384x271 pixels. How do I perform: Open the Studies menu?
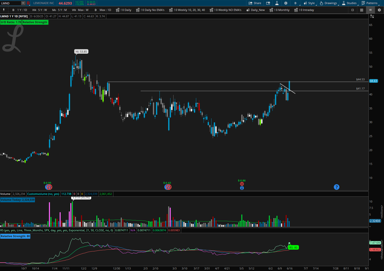click(349, 3)
